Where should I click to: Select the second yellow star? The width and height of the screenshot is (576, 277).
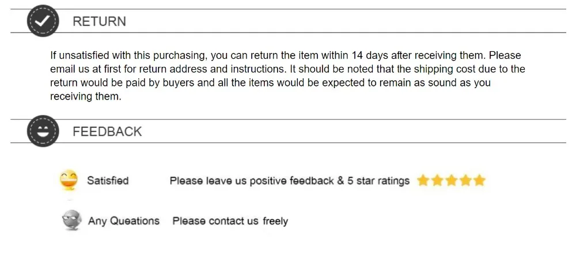[437, 180]
